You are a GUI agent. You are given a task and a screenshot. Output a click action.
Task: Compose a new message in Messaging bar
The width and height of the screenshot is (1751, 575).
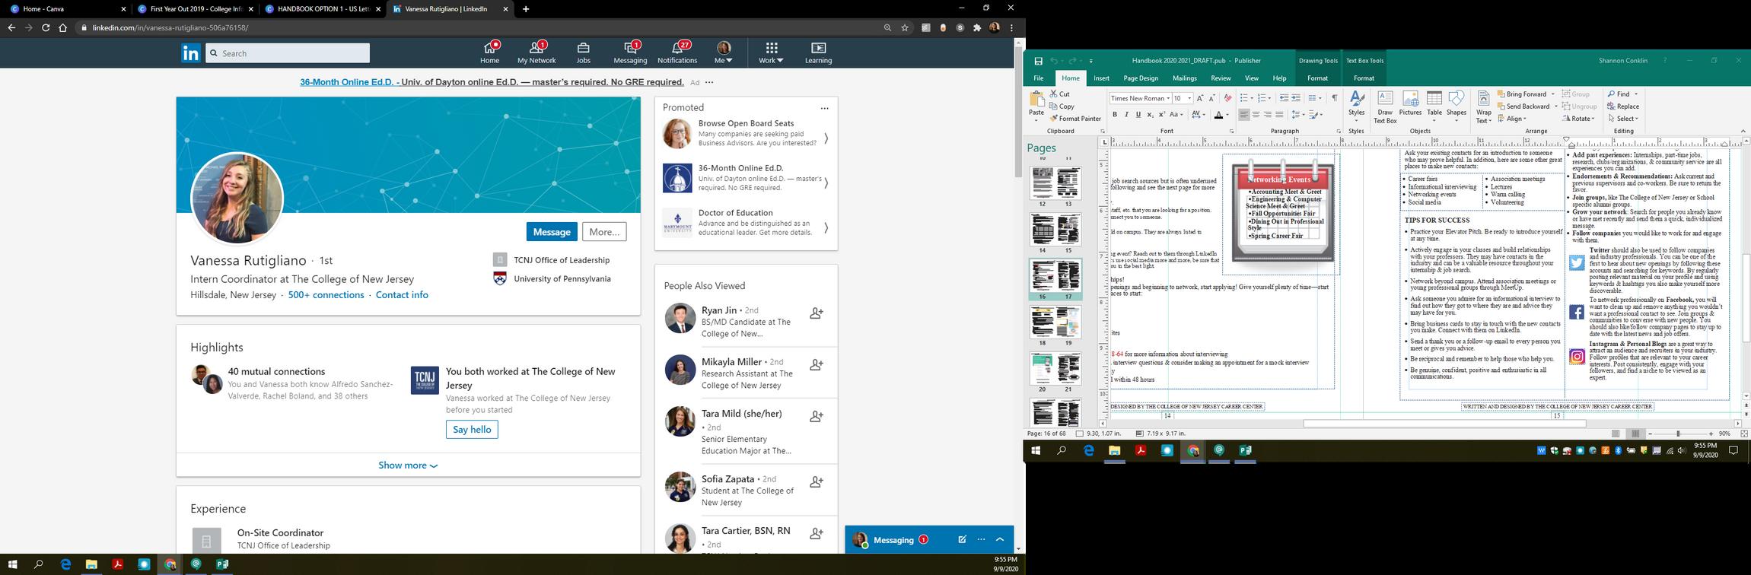tap(962, 539)
